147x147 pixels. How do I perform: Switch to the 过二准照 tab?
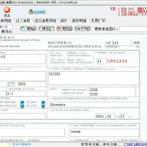pos(23,21)
